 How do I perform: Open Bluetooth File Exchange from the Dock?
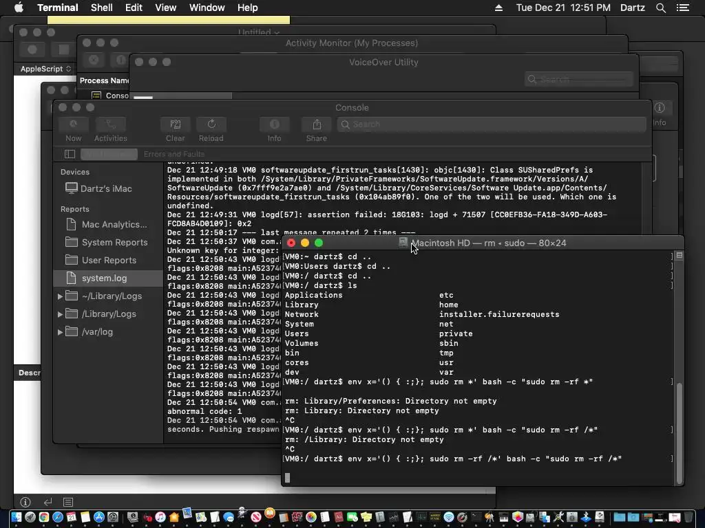(585, 517)
